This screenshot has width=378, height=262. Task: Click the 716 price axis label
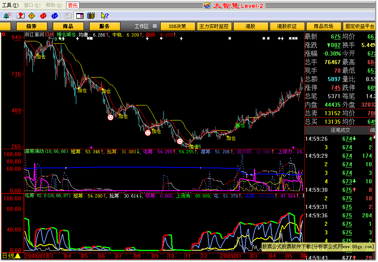pyautogui.click(x=16, y=74)
